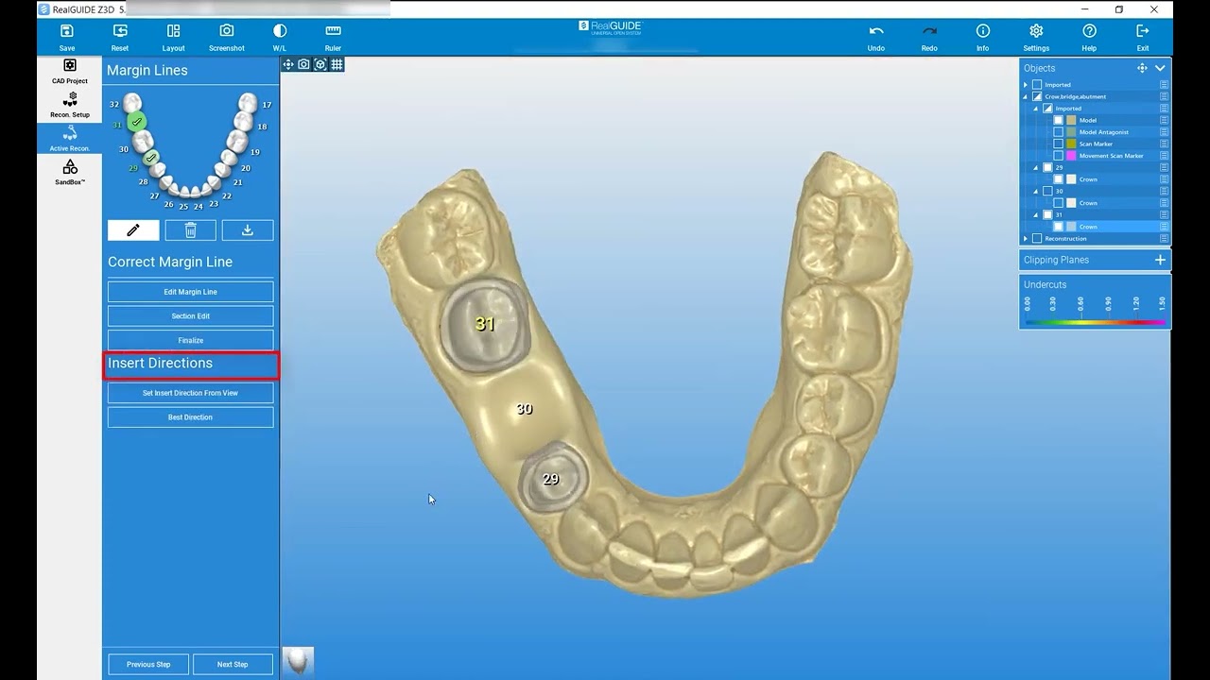Collapse the 31 tree node
Image resolution: width=1210 pixels, height=680 pixels.
(1036, 214)
